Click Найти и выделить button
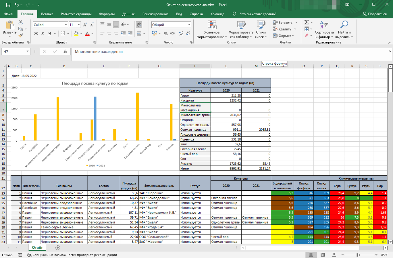Screen dimensions: 393x258 344,30
